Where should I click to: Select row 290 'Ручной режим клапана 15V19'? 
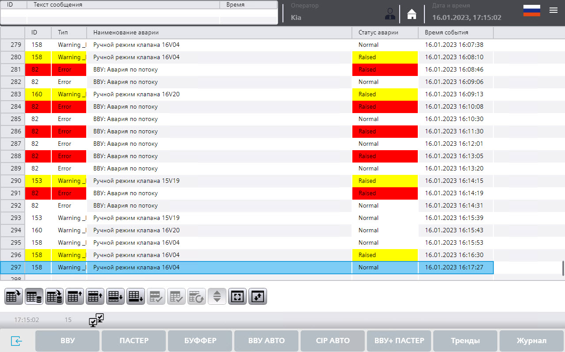tap(221, 181)
